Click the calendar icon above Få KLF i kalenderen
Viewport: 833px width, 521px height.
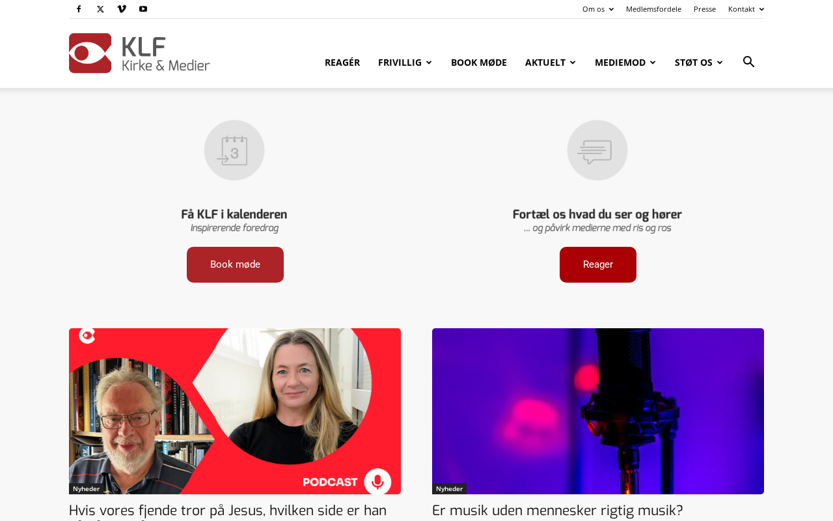[x=234, y=150]
